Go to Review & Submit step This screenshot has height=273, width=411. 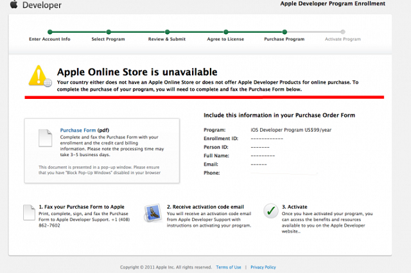(167, 39)
